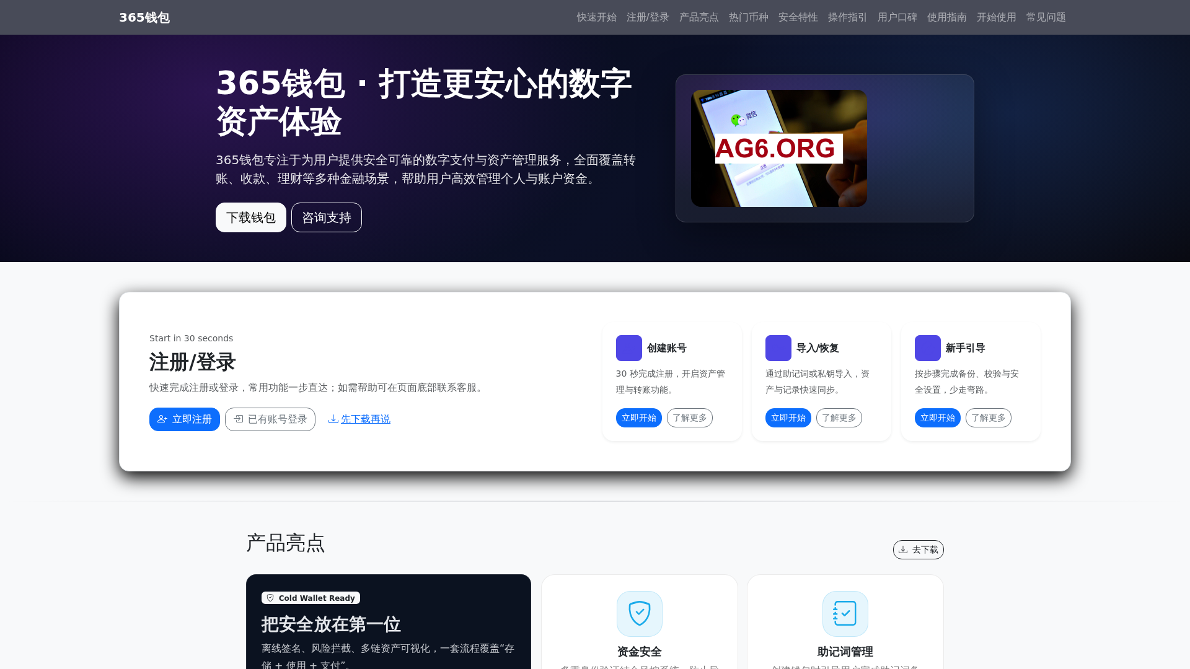Click 了解更多 in 创建账号 card

(690, 418)
